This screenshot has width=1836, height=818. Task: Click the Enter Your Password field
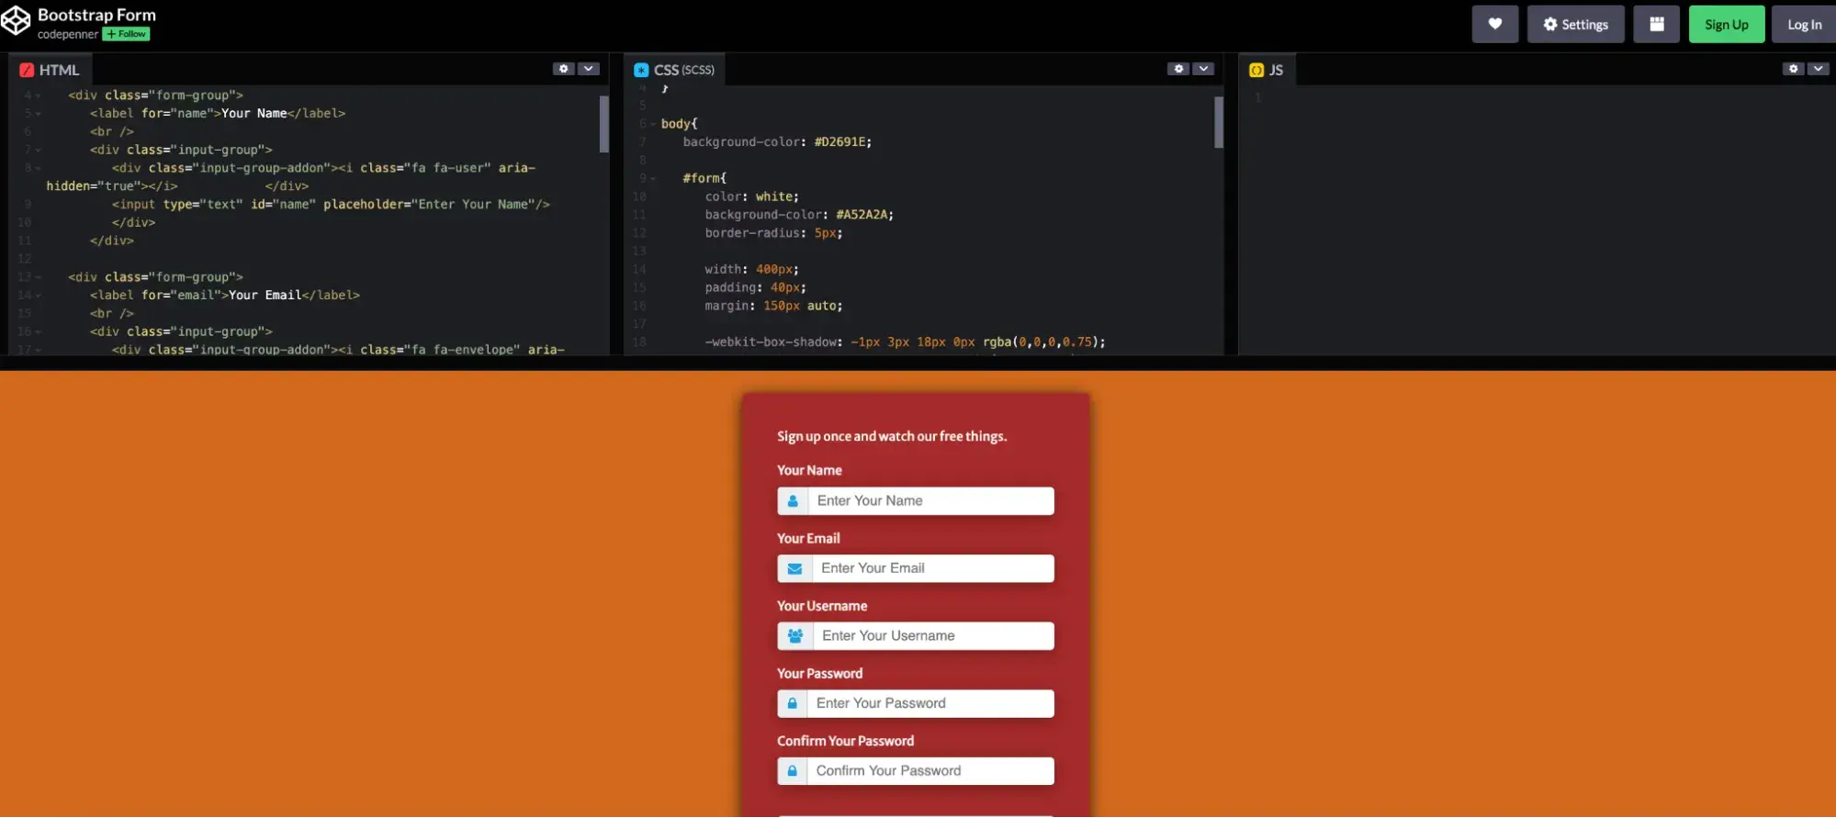coord(929,704)
